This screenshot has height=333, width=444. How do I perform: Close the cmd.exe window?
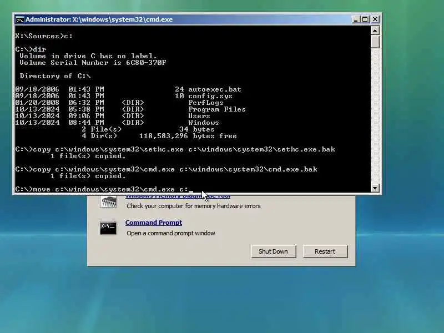[375, 19]
